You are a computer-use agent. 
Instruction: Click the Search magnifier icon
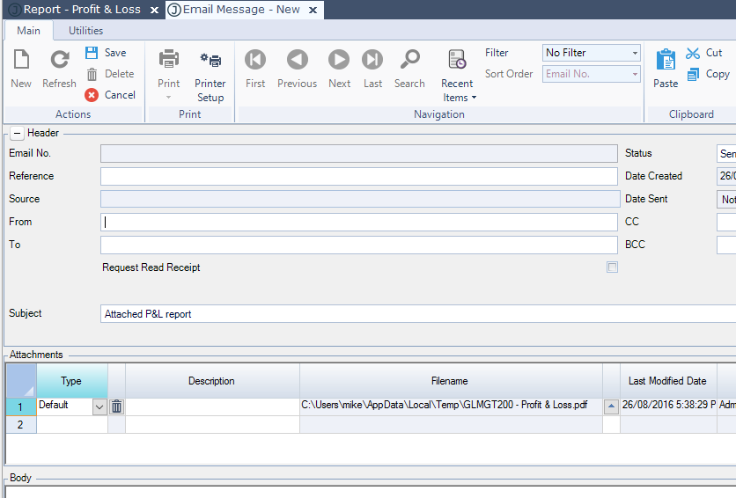(409, 60)
